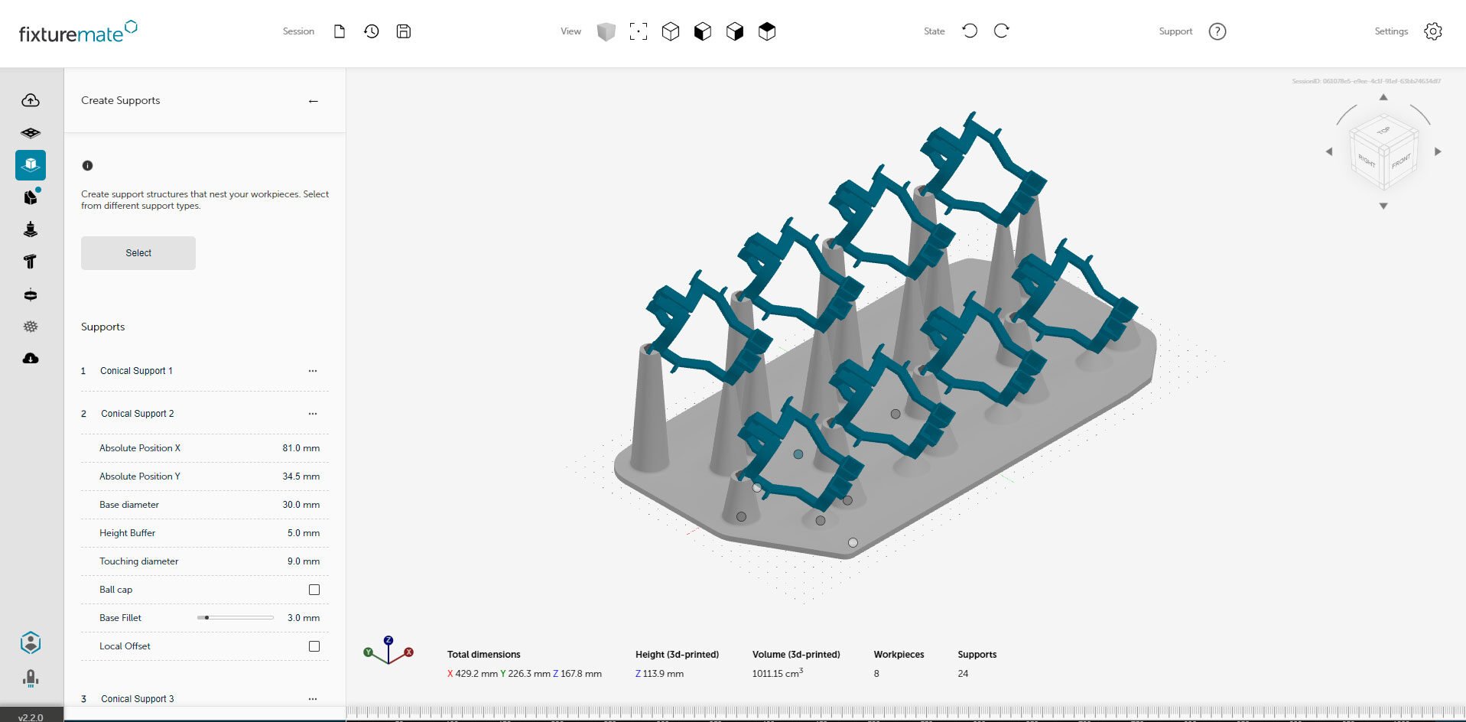Click the cloud upload icon in sidebar
Screen dimensions: 1466x722
click(31, 100)
